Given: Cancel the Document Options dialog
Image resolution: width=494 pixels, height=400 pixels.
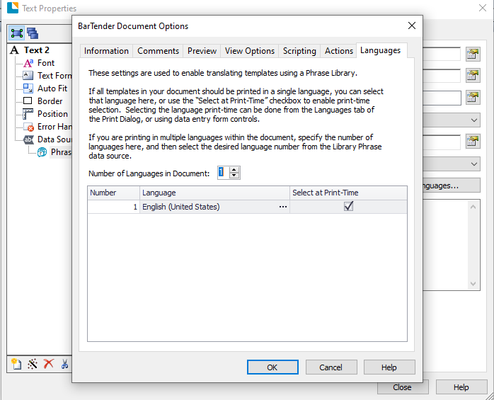Looking at the screenshot, I should (331, 367).
